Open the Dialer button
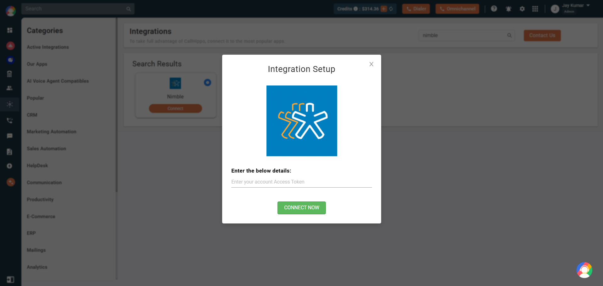This screenshot has height=286, width=603. point(416,9)
